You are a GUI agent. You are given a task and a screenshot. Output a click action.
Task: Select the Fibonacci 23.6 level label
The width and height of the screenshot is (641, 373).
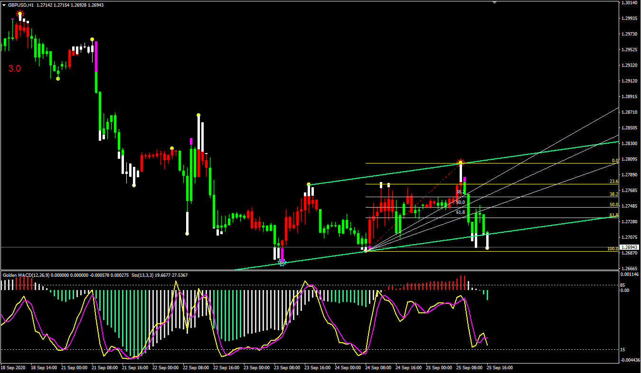point(613,182)
